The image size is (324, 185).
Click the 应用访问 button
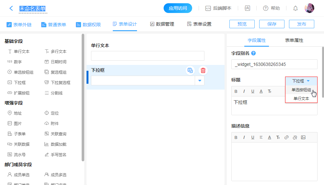coord(178,8)
